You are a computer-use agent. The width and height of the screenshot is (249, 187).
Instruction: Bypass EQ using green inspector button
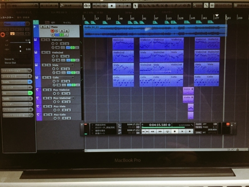(30, 93)
